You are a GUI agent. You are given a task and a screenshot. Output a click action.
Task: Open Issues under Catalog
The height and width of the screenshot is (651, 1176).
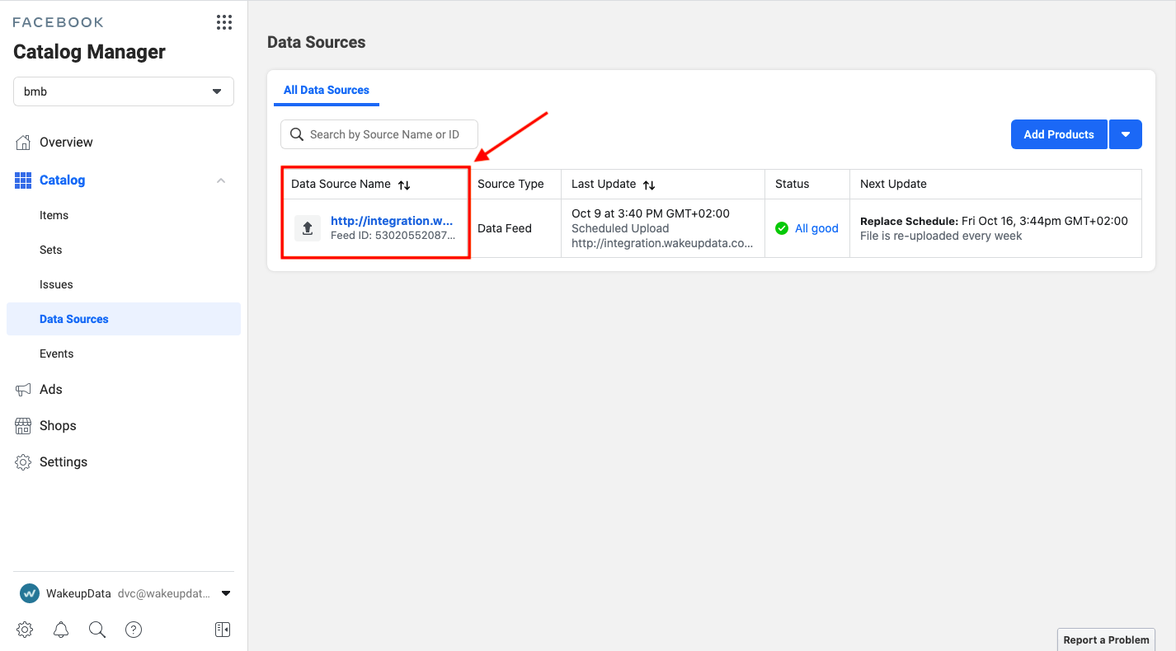click(x=56, y=284)
